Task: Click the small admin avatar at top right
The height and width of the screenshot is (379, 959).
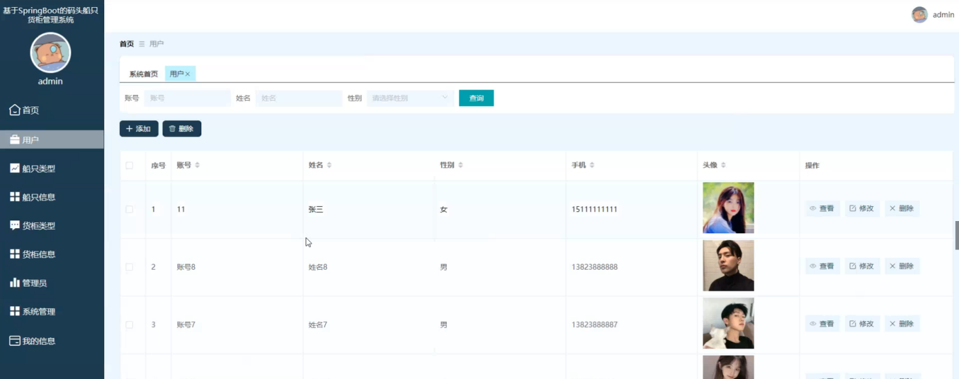Action: [x=919, y=15]
